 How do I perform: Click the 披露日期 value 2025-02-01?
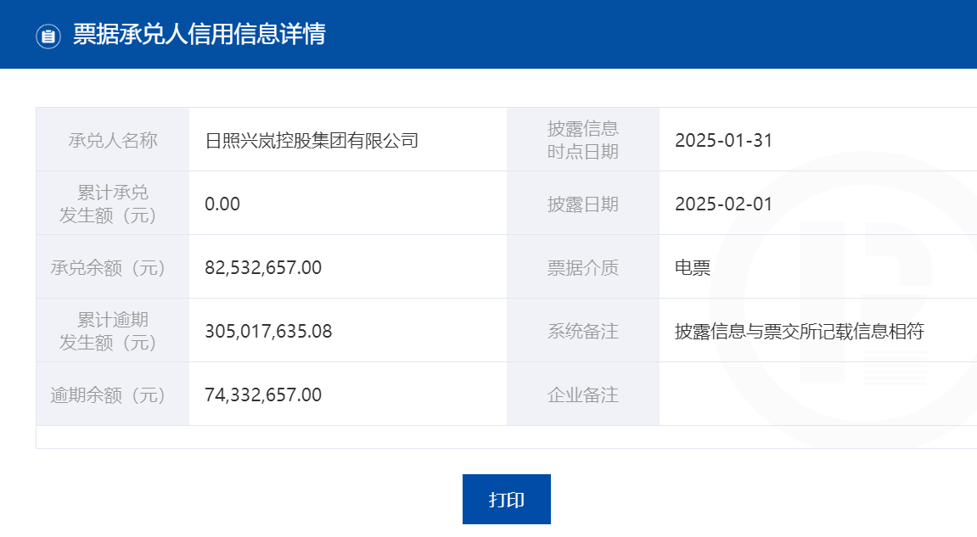coord(723,204)
